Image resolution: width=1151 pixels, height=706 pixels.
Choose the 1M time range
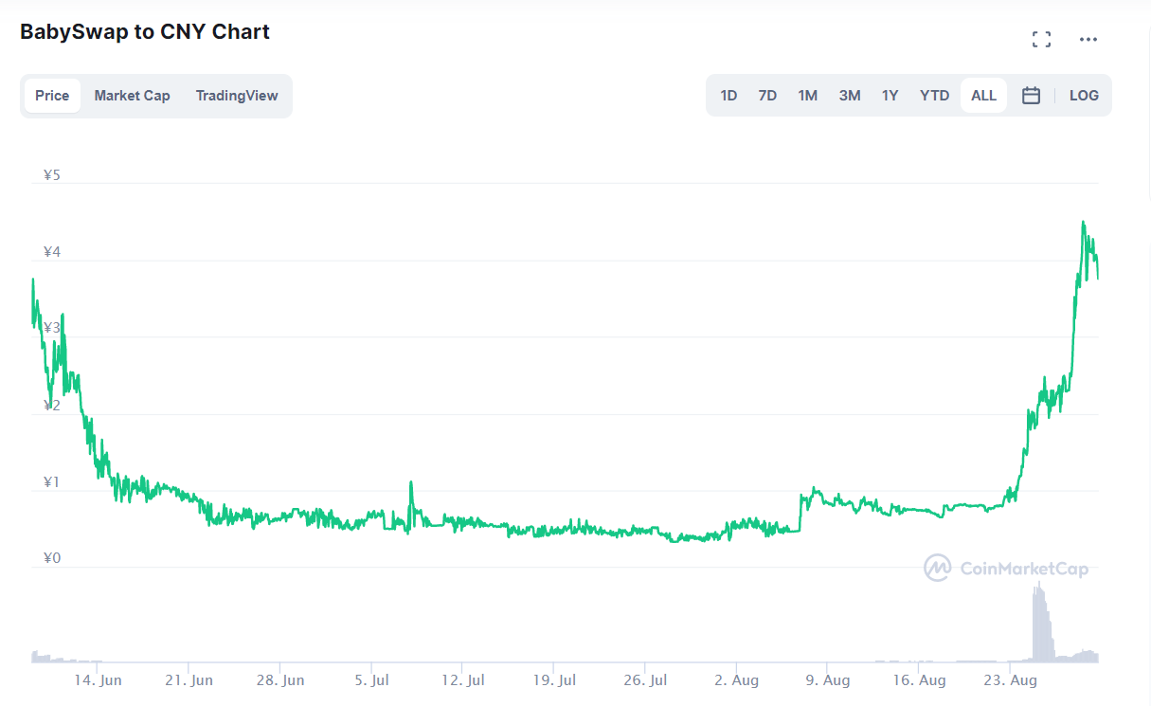(807, 96)
